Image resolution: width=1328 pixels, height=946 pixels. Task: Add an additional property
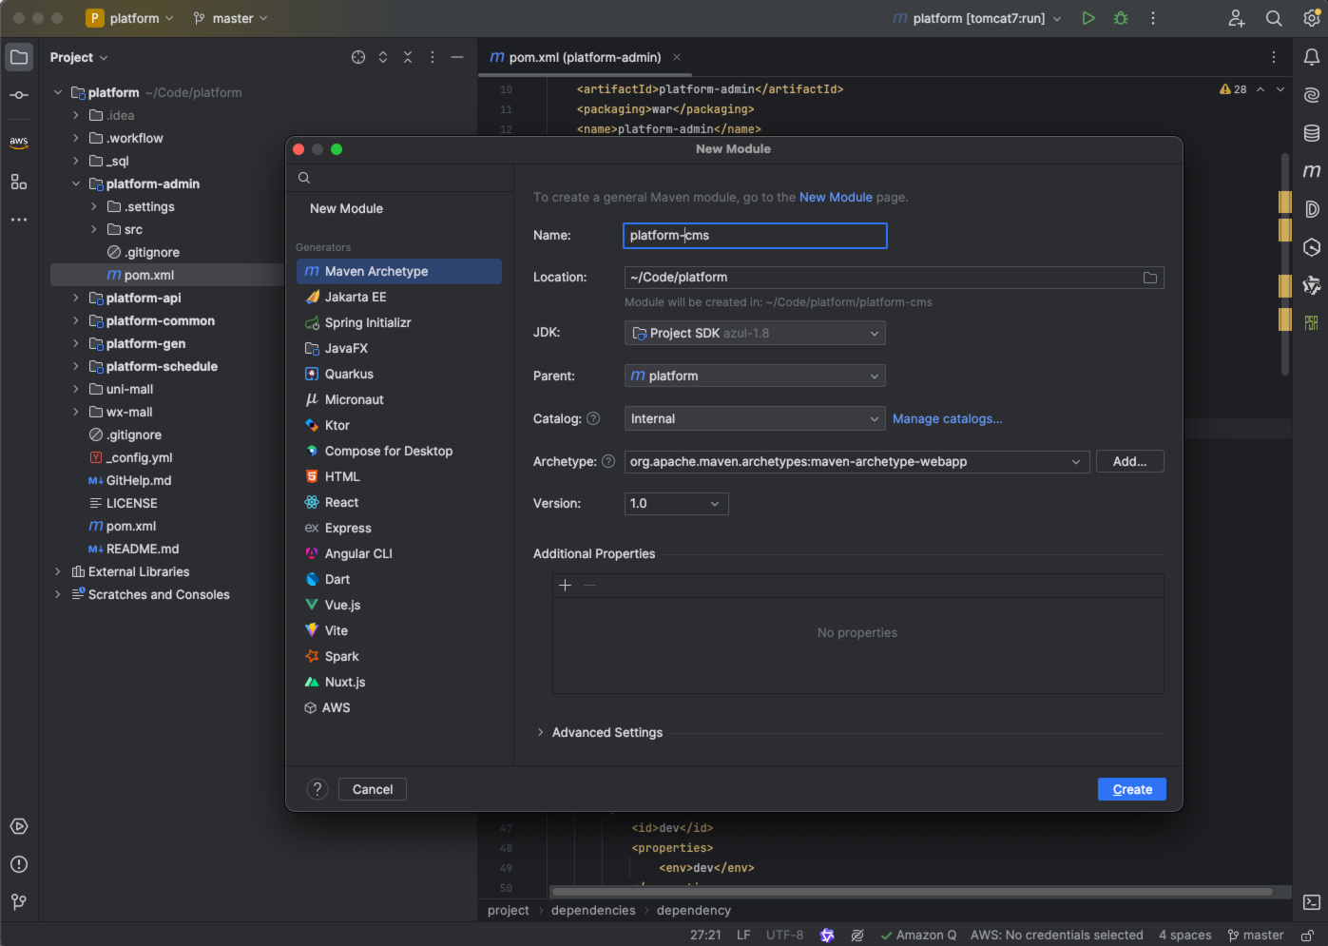point(566,586)
